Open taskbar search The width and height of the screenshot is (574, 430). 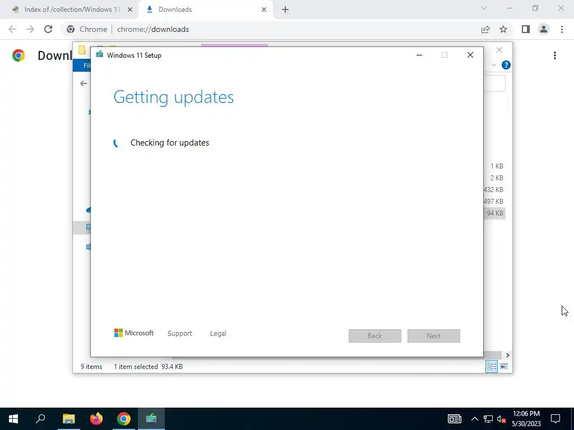tap(40, 419)
